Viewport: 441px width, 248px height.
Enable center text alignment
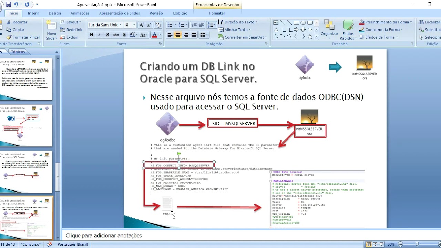pos(178,35)
